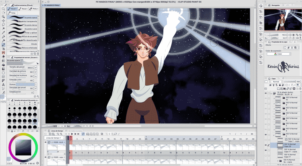Select the Eyedropper tool

pos(3,32)
